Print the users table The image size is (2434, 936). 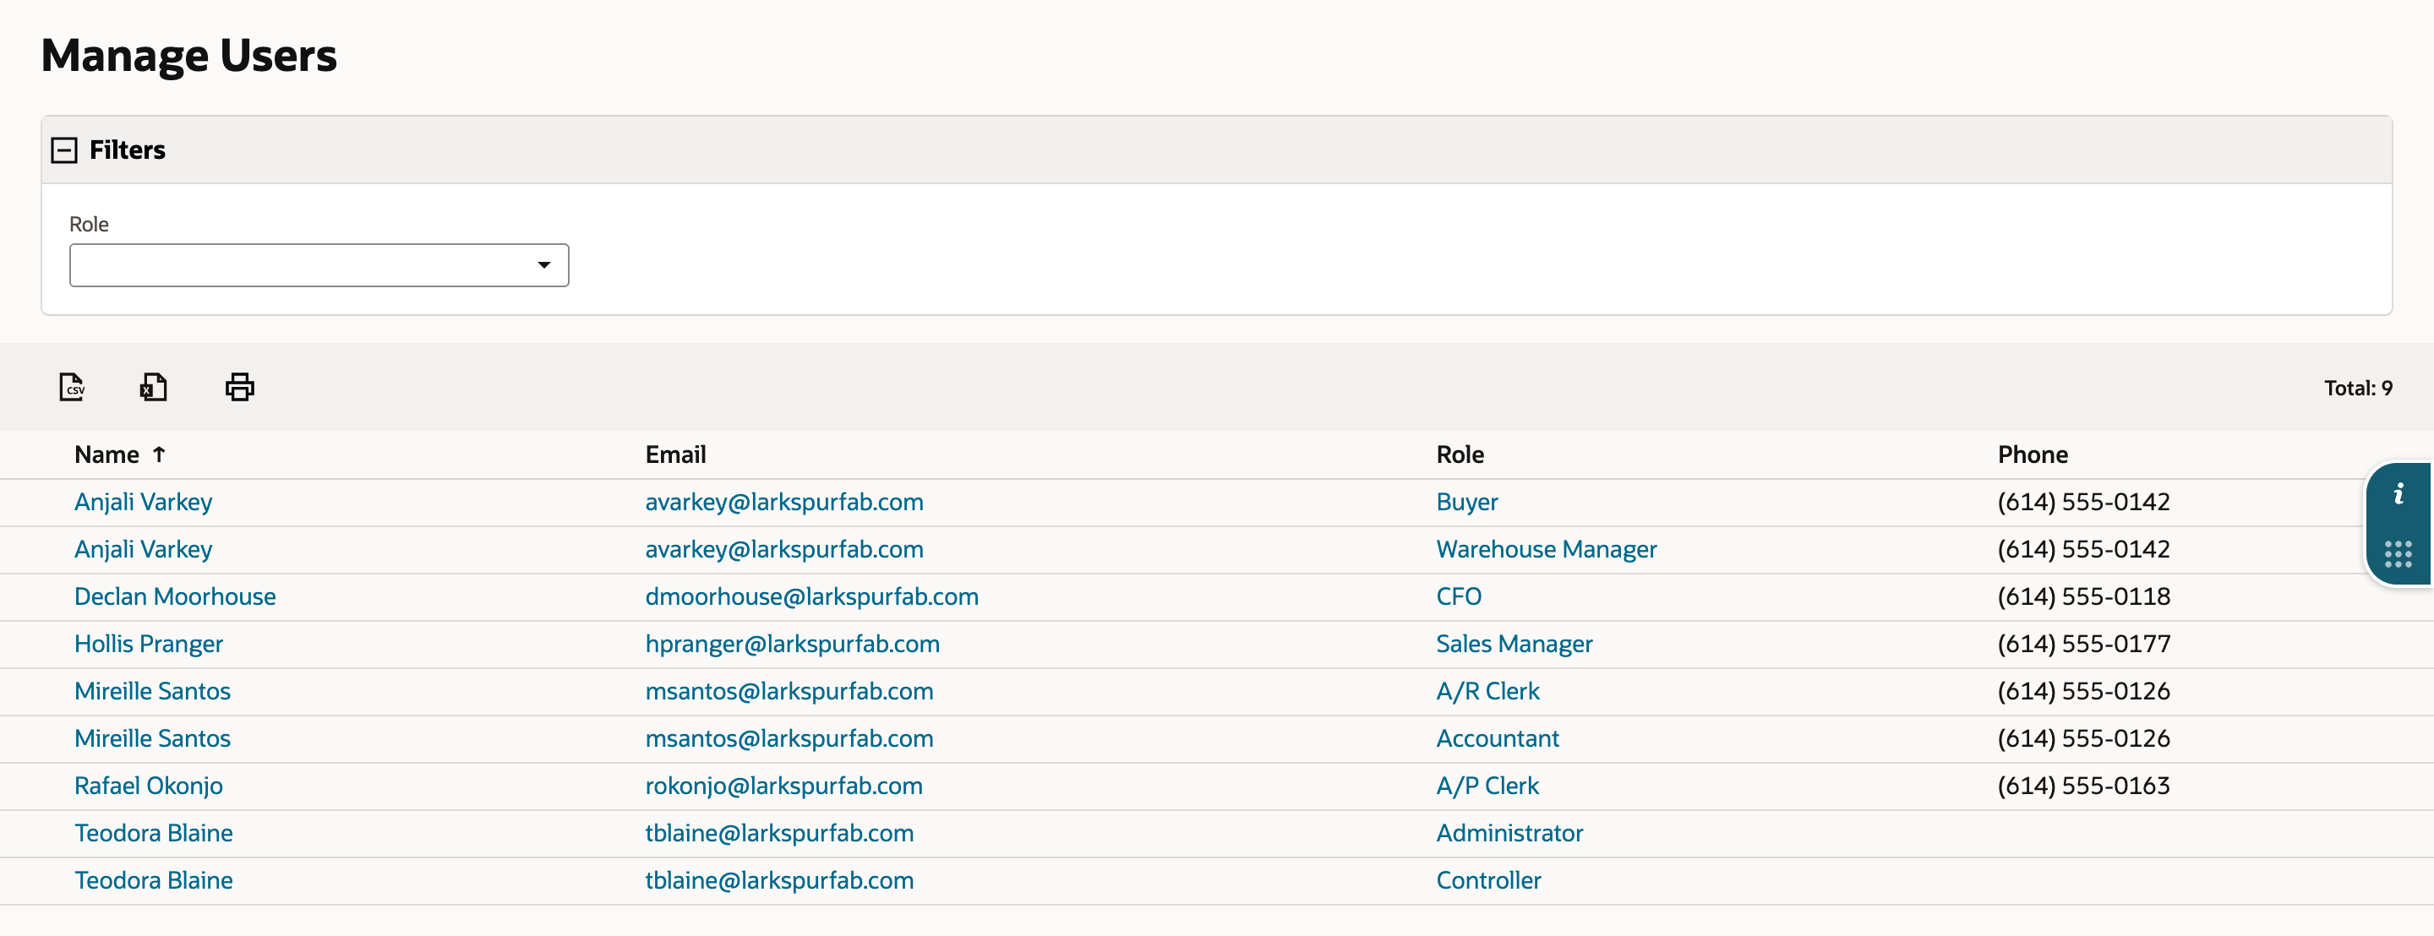[240, 387]
